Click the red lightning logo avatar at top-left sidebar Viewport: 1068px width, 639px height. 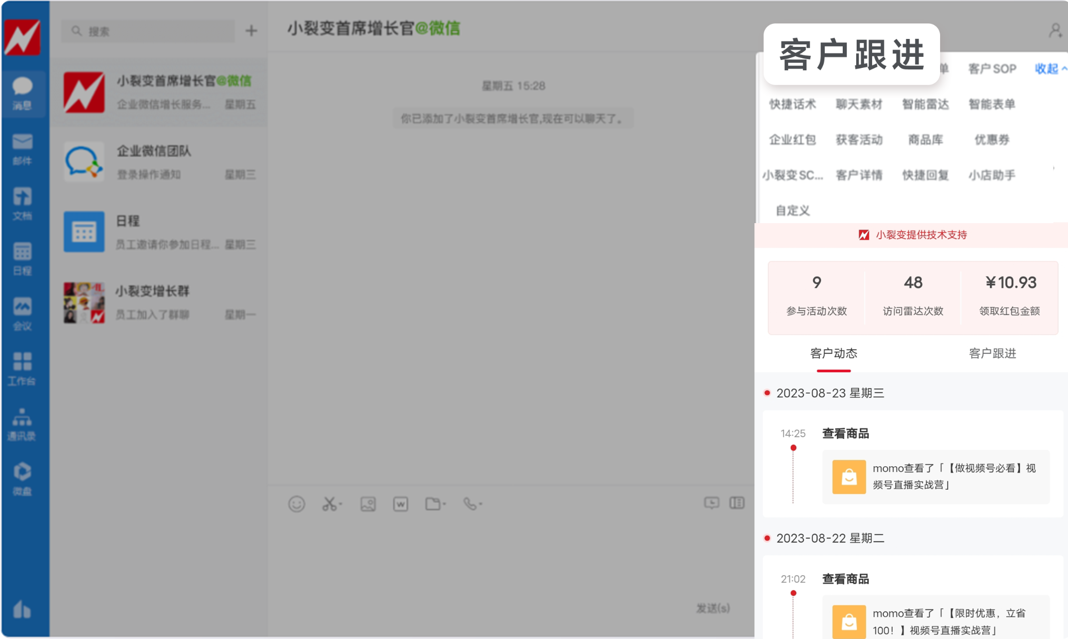22,37
